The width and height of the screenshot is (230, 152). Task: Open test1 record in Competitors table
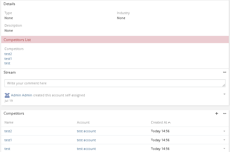(x=8, y=140)
